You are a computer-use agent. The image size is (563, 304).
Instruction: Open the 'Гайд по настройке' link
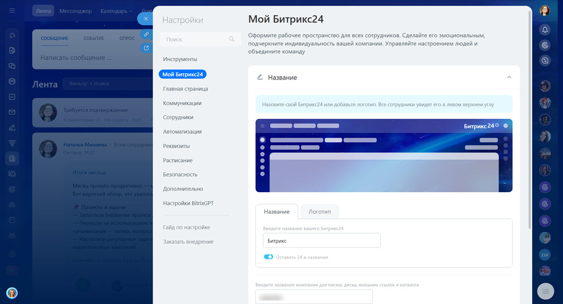[186, 227]
